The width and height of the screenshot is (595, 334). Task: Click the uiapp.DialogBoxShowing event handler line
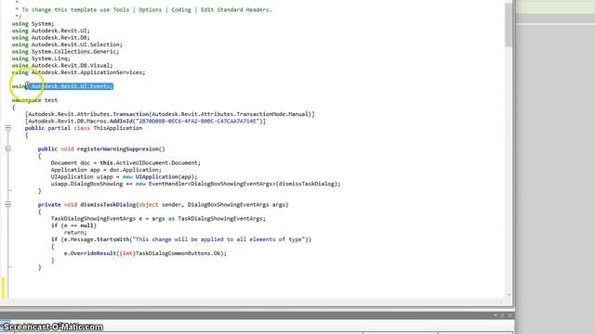tap(196, 184)
